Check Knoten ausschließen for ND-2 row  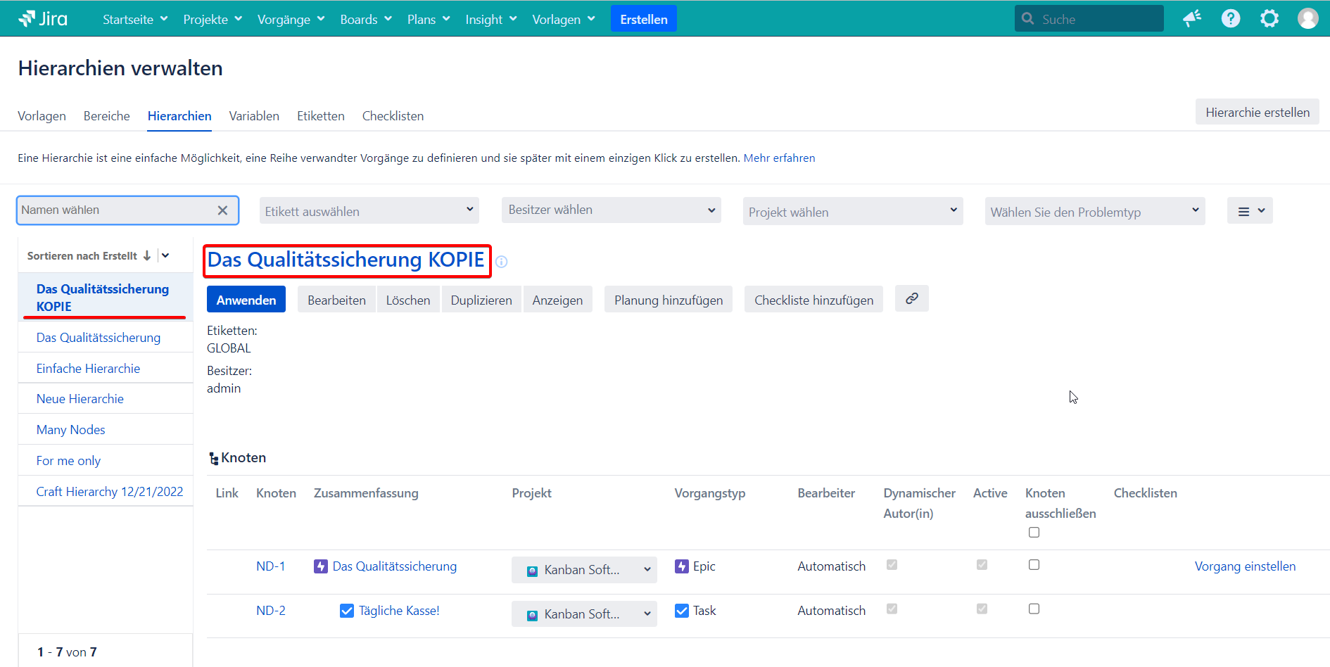click(1034, 609)
